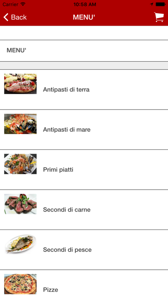This screenshot has height=298, width=168.
Task: Select Antipasti di mare category
Action: click(x=84, y=130)
